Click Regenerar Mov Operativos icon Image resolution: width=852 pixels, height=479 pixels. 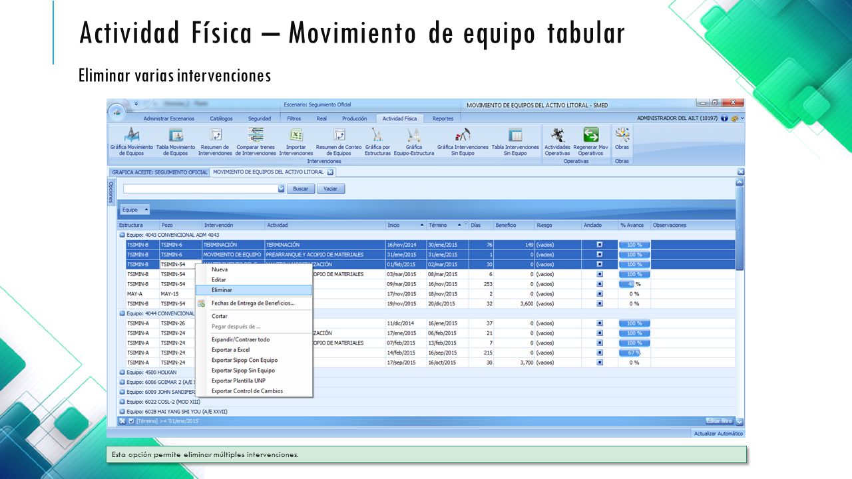coord(590,135)
